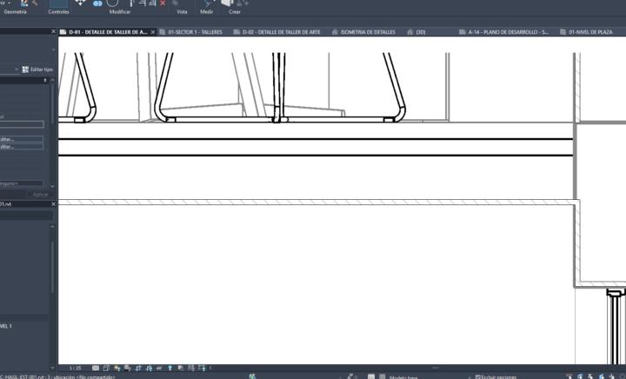Viewport: 626px width, 379px height.
Task: Close the D-01 DETALLE DE TALLER tab
Action: [152, 32]
